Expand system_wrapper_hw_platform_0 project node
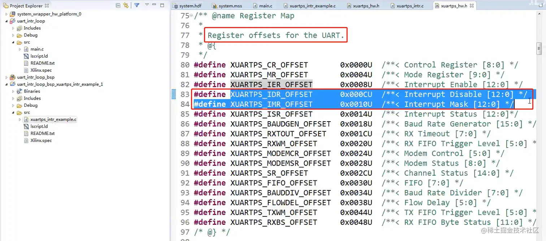The height and width of the screenshot is (241, 546). pyautogui.click(x=6, y=14)
